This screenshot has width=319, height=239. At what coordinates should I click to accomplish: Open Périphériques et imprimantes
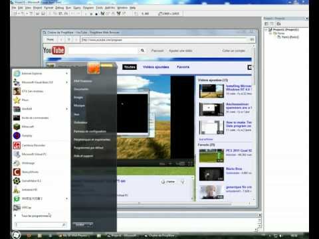[92, 139]
